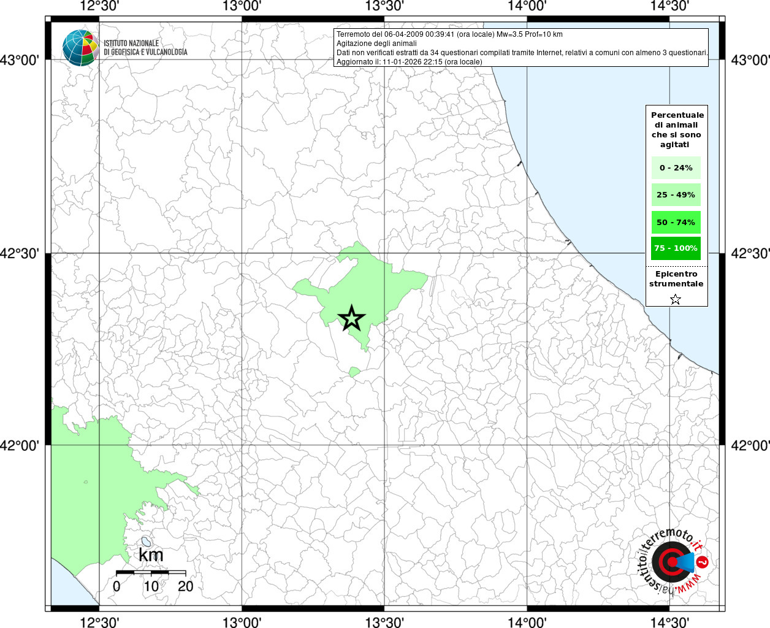Select the 0 - 24% legend swatch

(676, 167)
